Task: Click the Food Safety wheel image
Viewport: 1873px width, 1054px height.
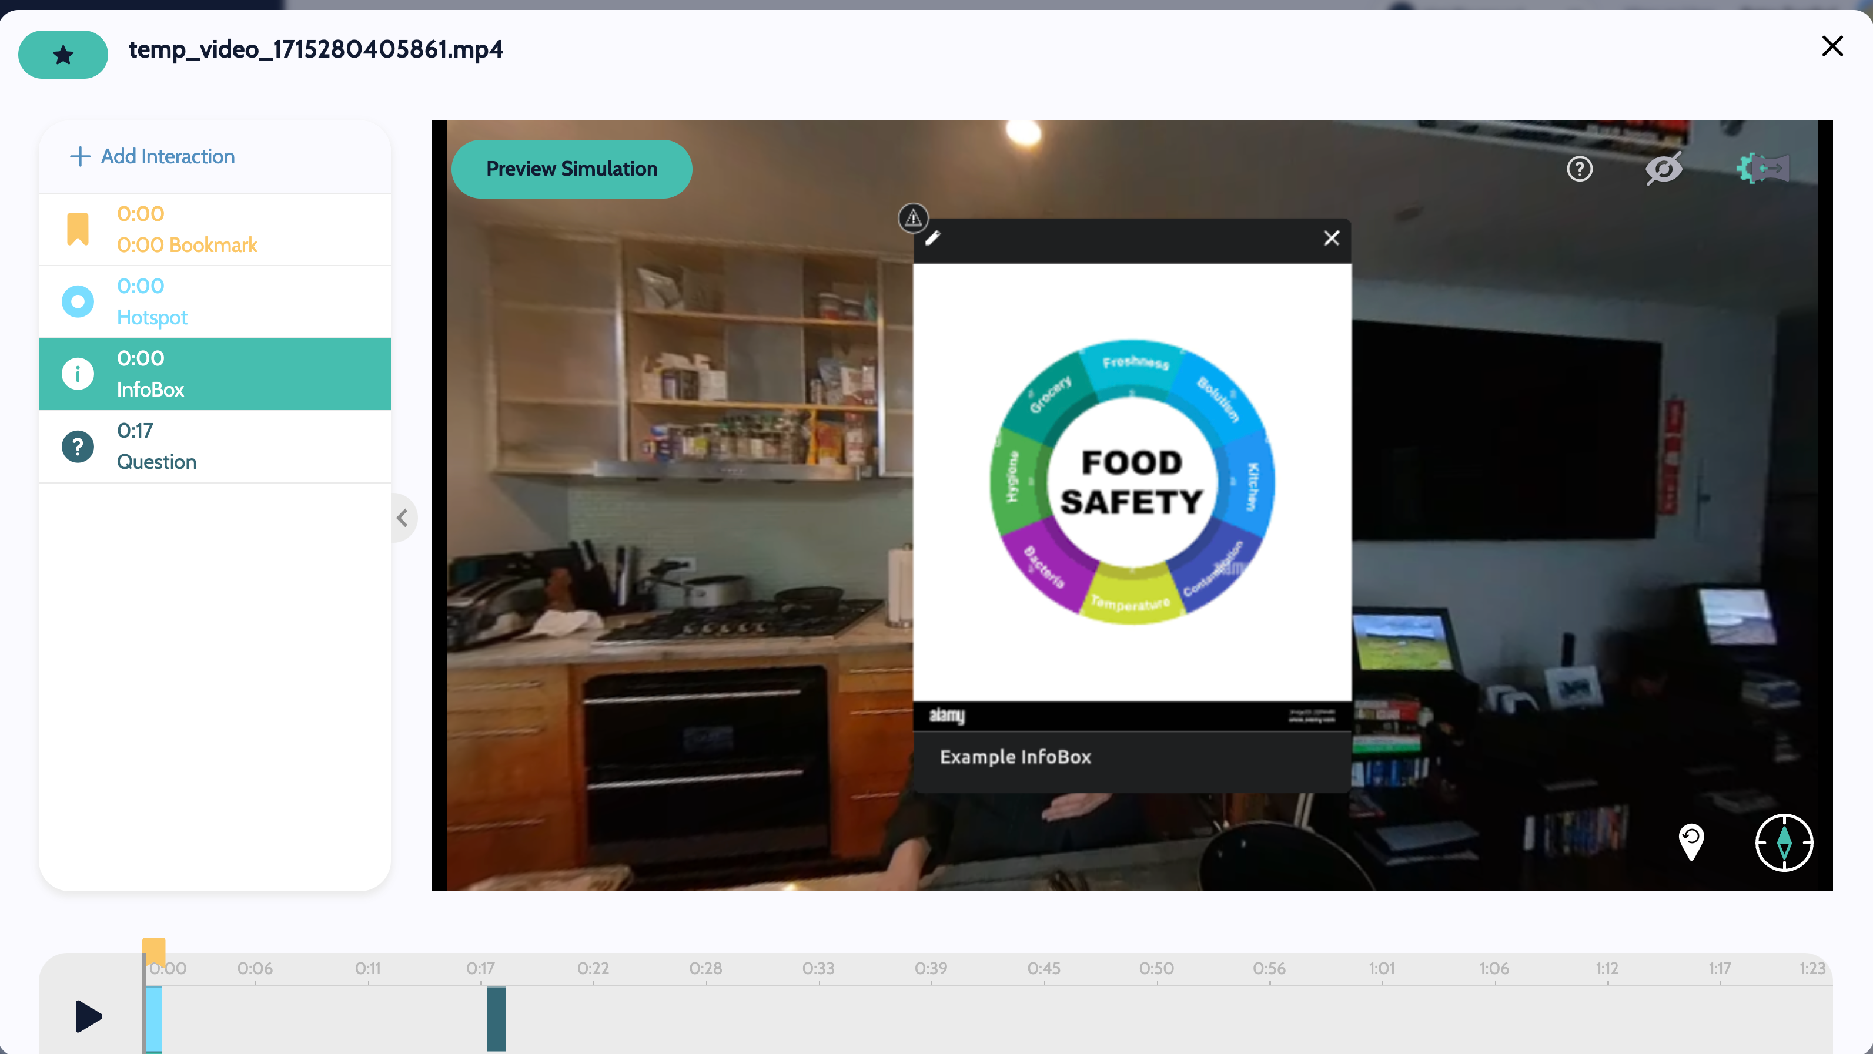Action: click(x=1131, y=482)
